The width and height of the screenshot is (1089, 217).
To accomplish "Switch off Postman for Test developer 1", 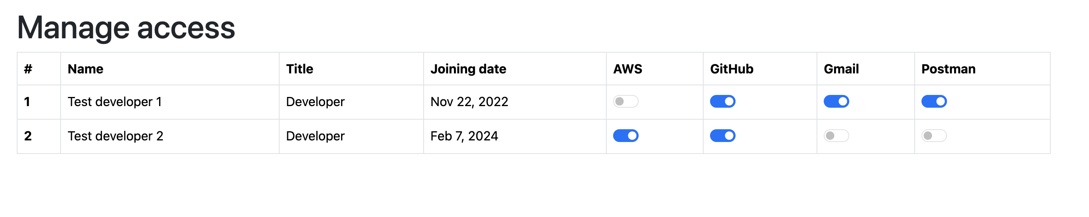I will (934, 102).
